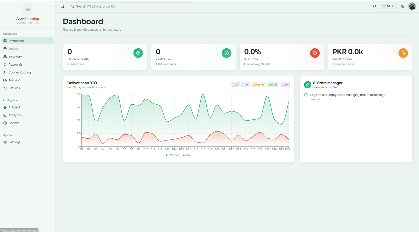This screenshot has width=419, height=232.
Task: Go to the Finance page
Action: pos(28,123)
